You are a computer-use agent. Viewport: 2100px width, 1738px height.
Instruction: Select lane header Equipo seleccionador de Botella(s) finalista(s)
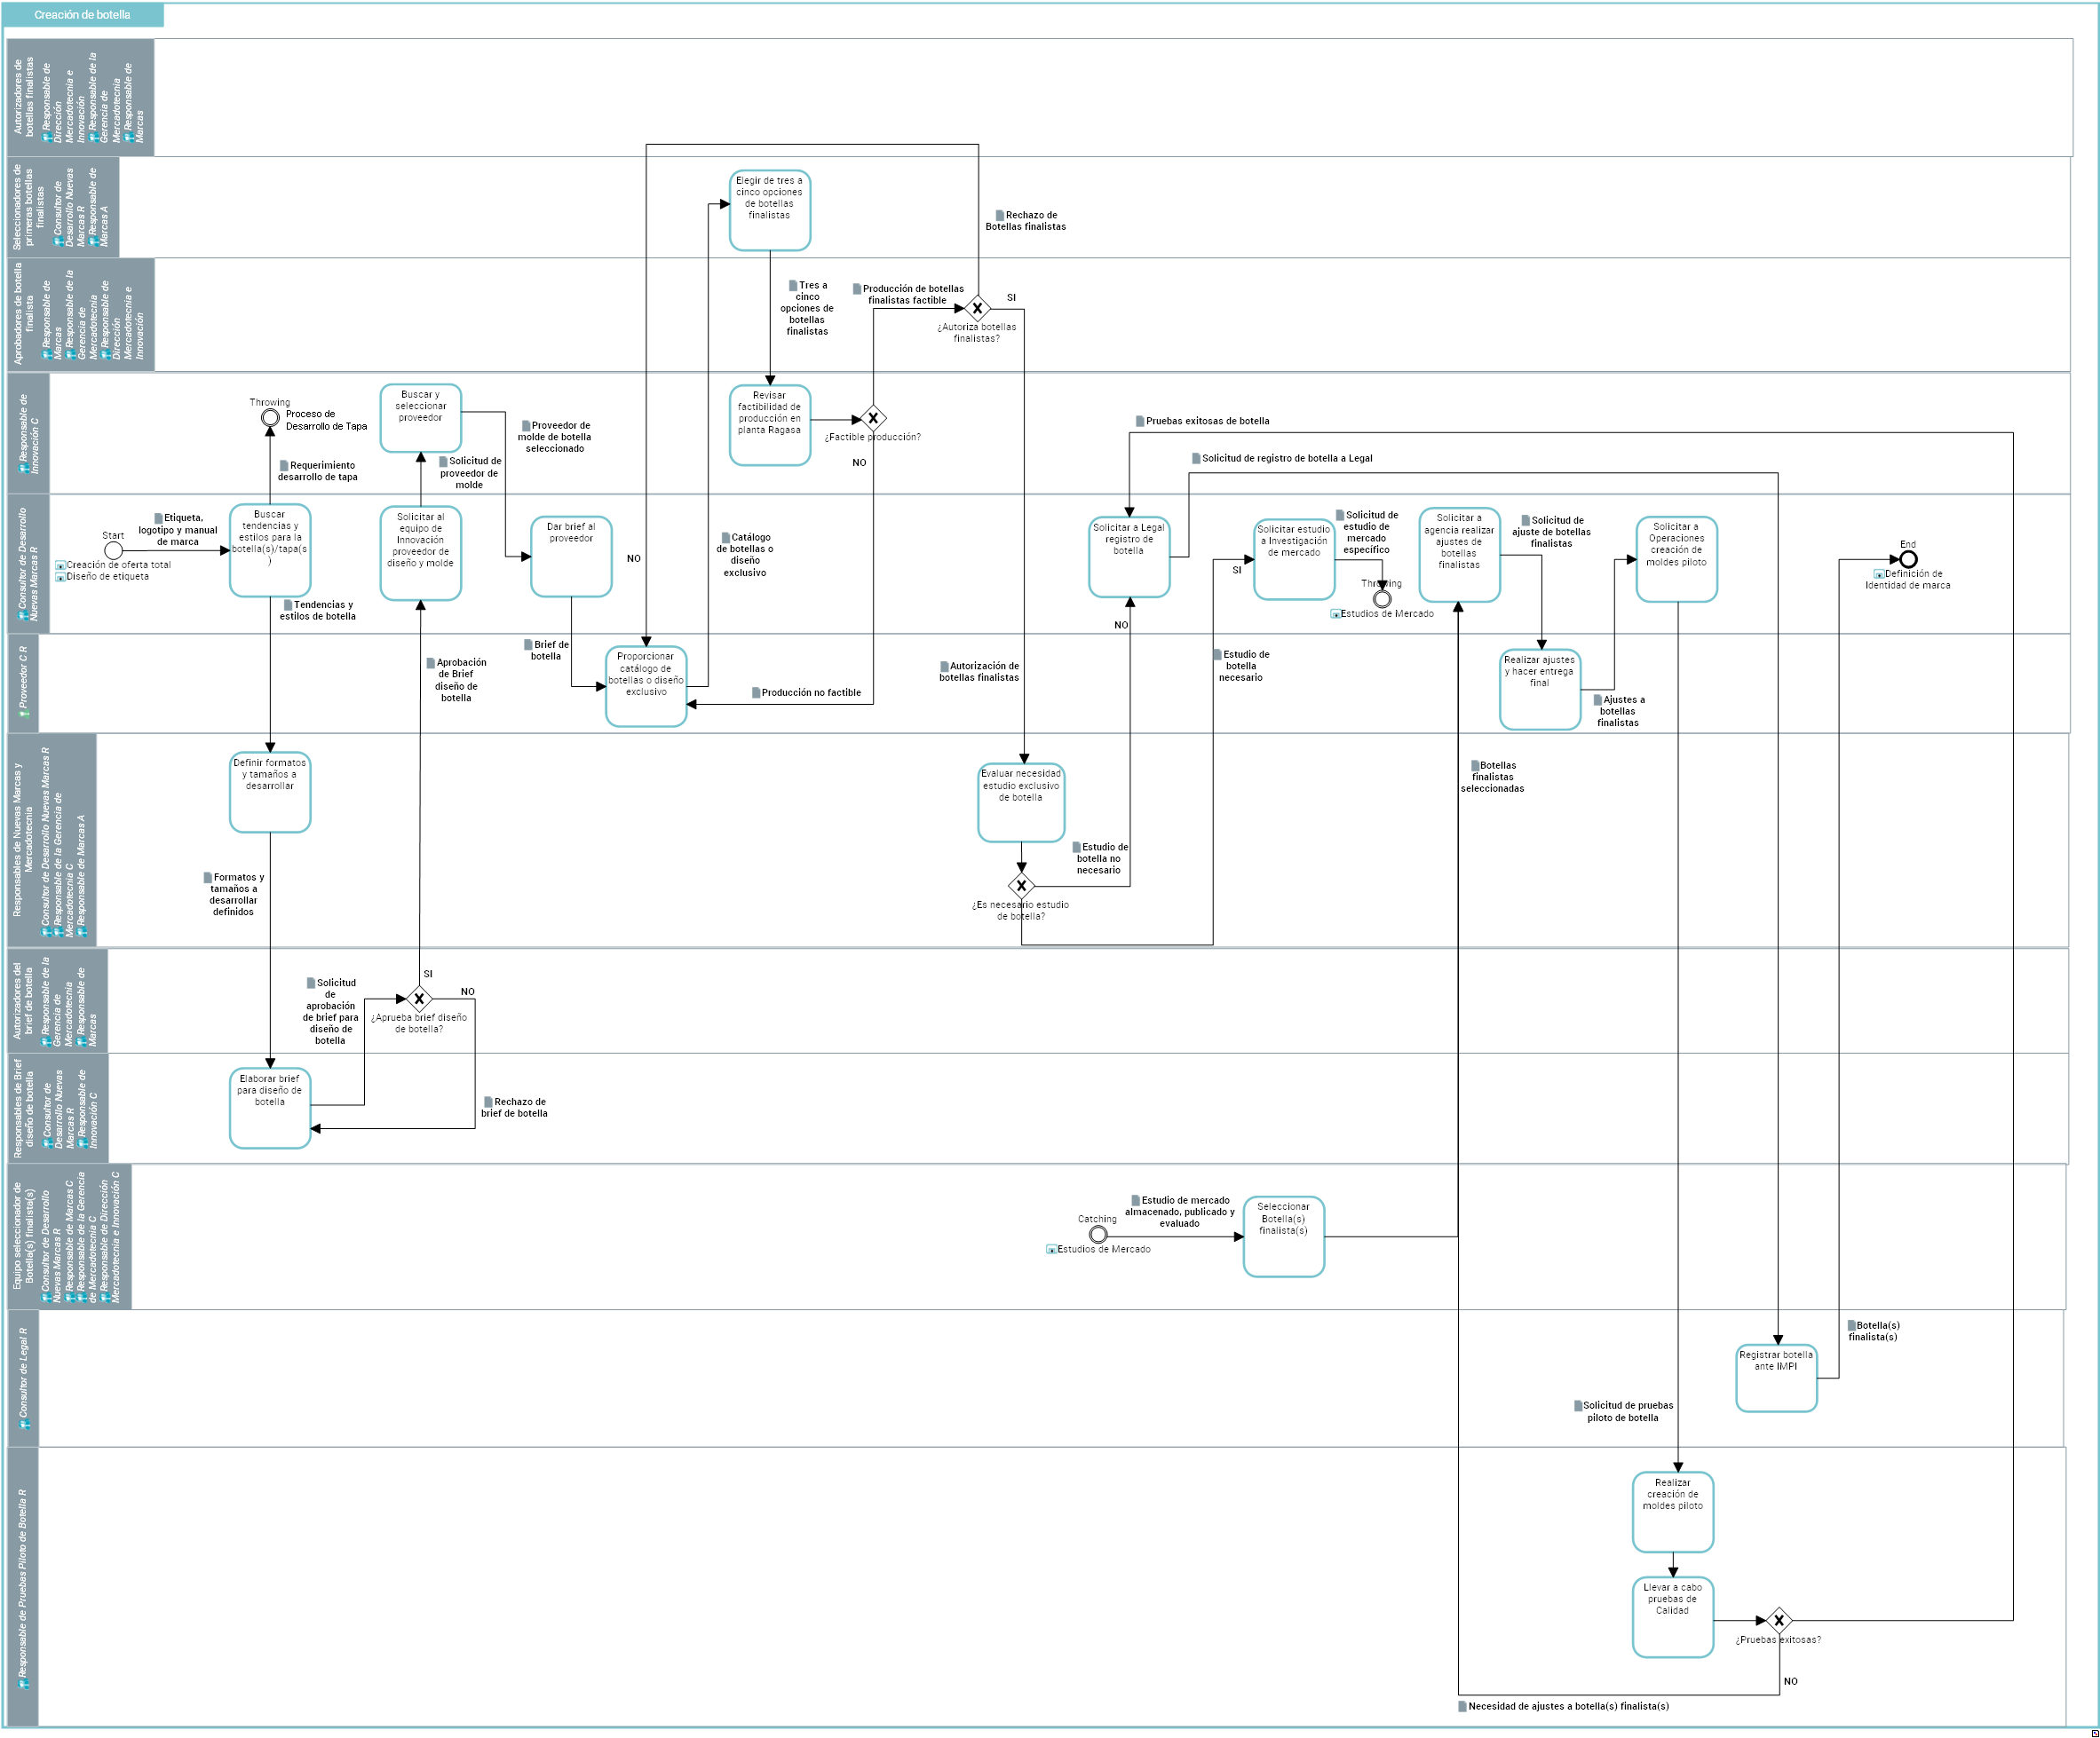pyautogui.click(x=70, y=1237)
